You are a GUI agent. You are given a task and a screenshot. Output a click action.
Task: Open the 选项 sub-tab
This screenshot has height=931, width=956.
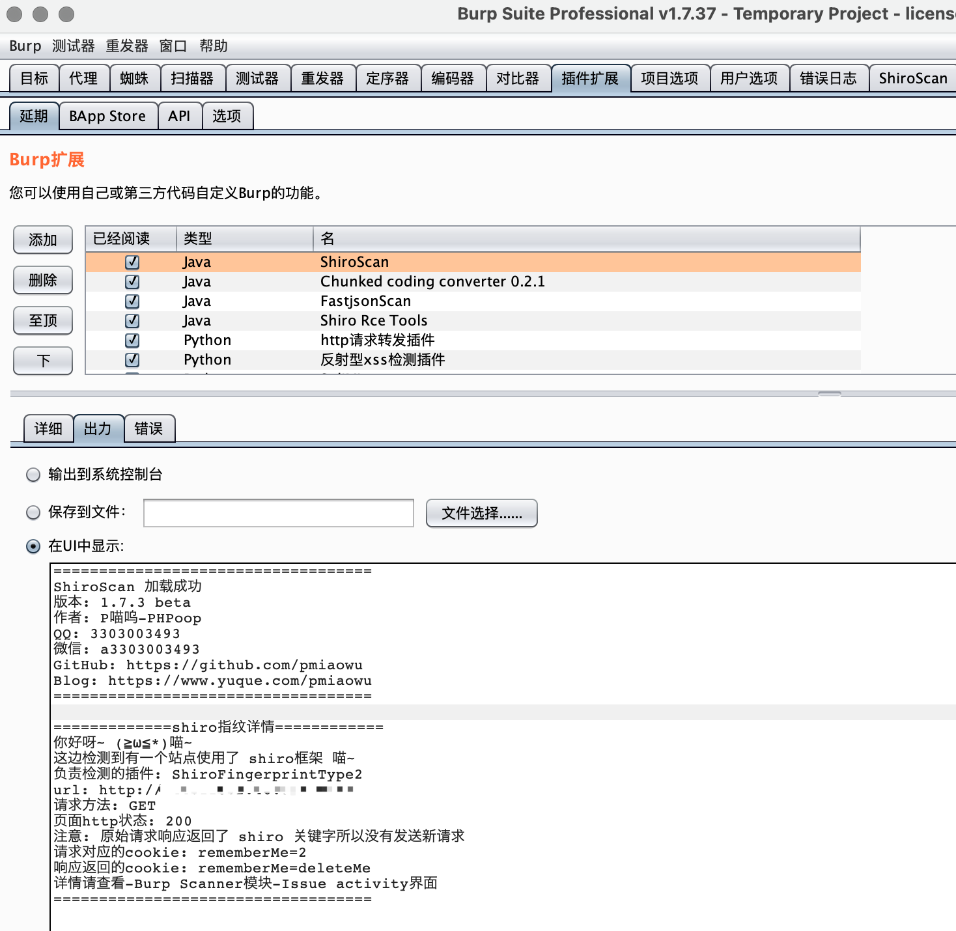click(x=227, y=117)
